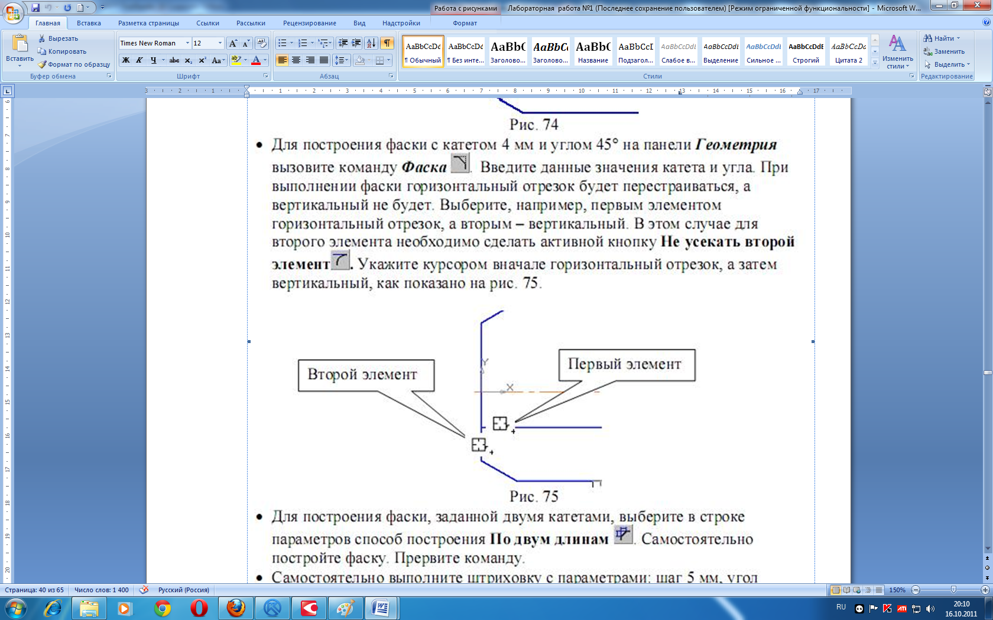Expand the Шрифт group dialog launcher
This screenshot has height=620, width=993.
click(x=265, y=76)
